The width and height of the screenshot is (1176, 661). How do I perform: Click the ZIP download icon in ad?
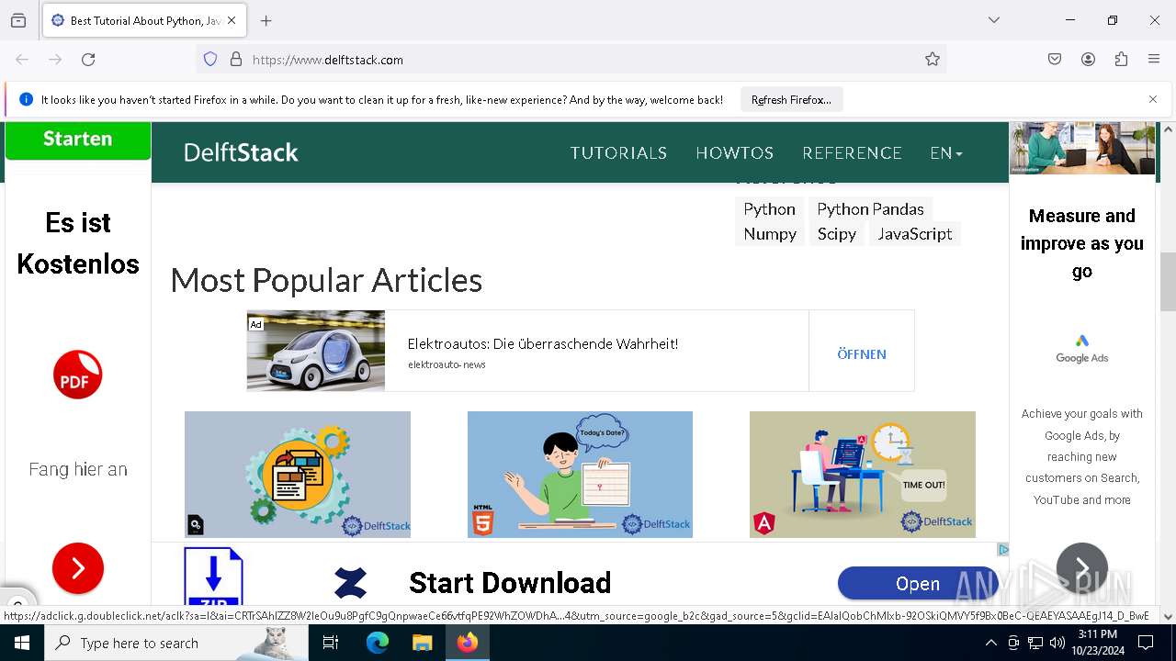click(x=213, y=577)
